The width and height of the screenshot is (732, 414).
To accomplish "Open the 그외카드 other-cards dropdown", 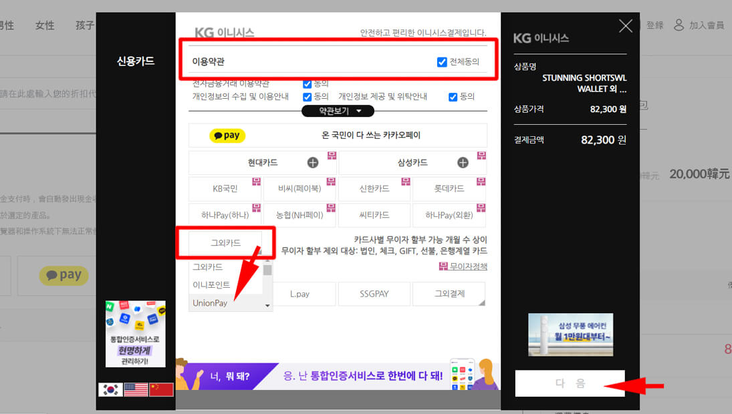I will tap(225, 243).
